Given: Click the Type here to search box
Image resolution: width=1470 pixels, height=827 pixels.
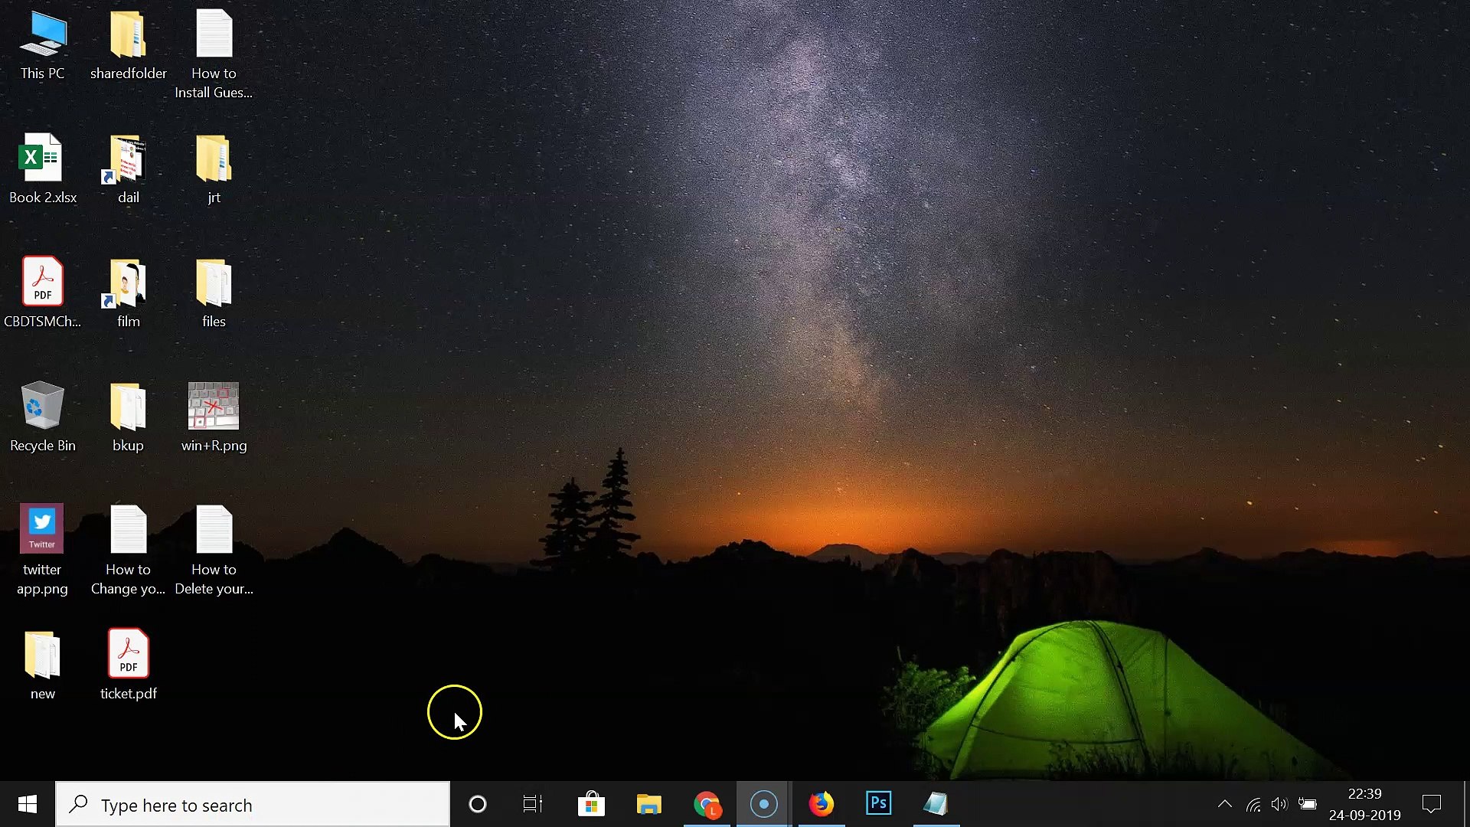Looking at the screenshot, I should click(253, 805).
